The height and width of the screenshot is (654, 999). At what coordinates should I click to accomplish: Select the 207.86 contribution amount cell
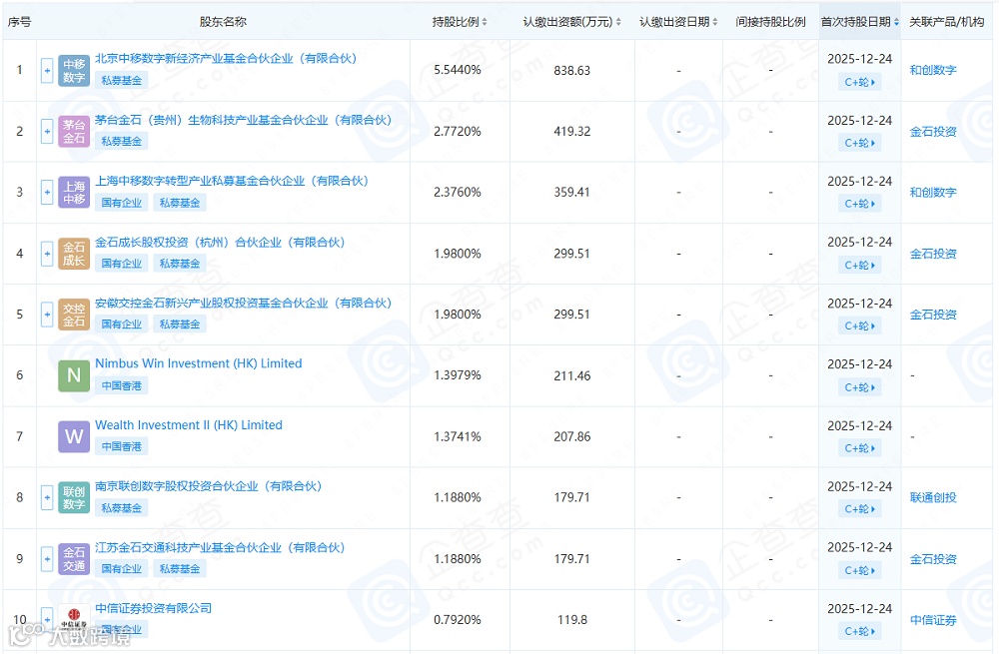coord(572,437)
